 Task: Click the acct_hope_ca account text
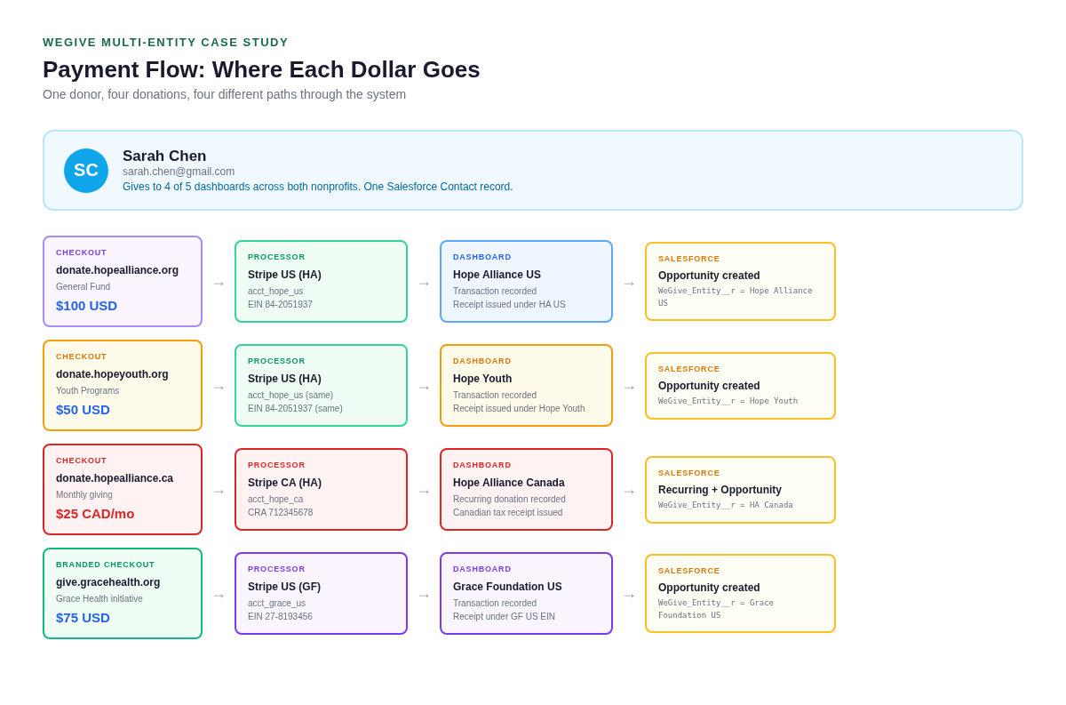tap(275, 500)
